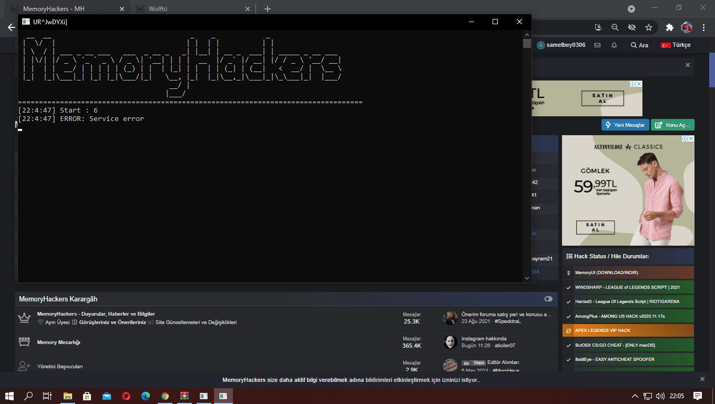Open the forum notifications bell
Screen dimensions: 715x404
(x=614, y=45)
